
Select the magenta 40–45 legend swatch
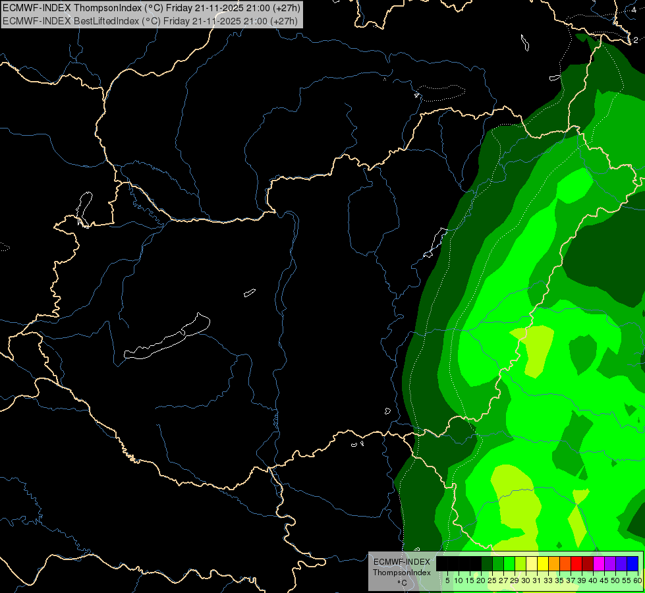[x=599, y=563]
